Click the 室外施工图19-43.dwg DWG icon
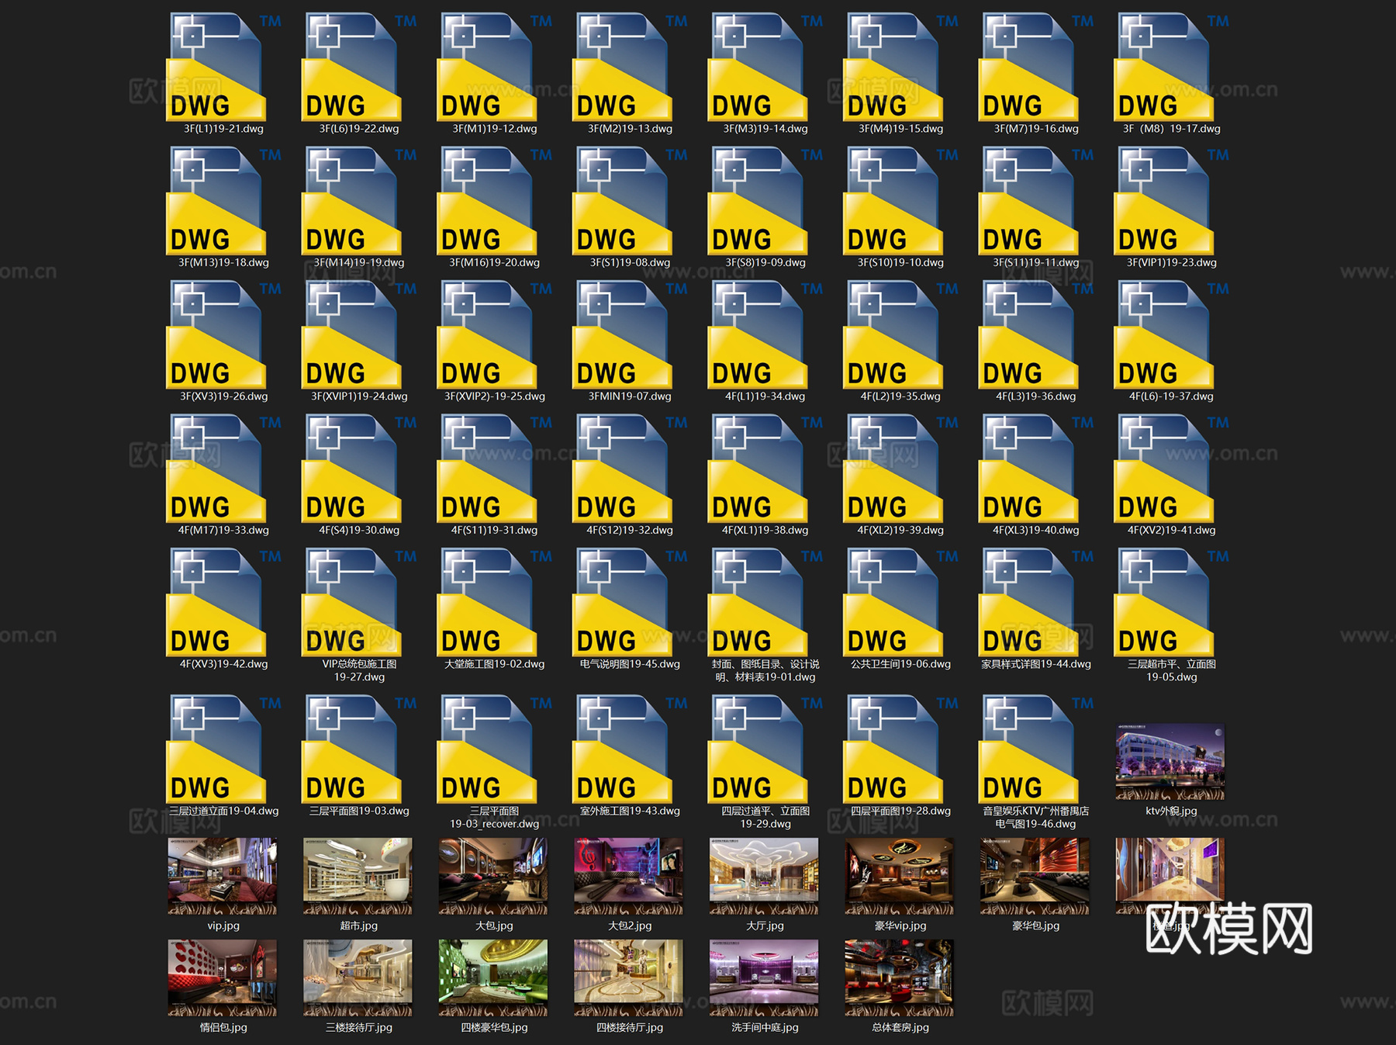1396x1045 pixels. click(622, 749)
